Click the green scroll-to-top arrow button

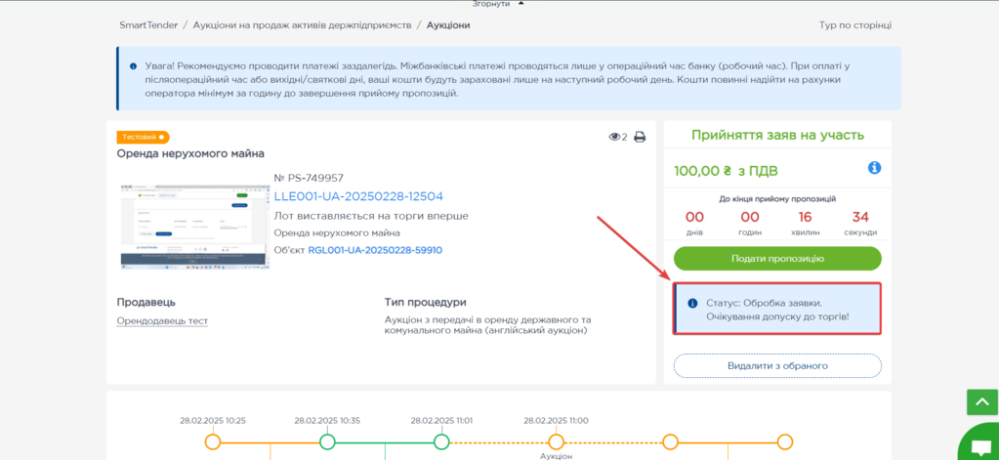point(981,401)
